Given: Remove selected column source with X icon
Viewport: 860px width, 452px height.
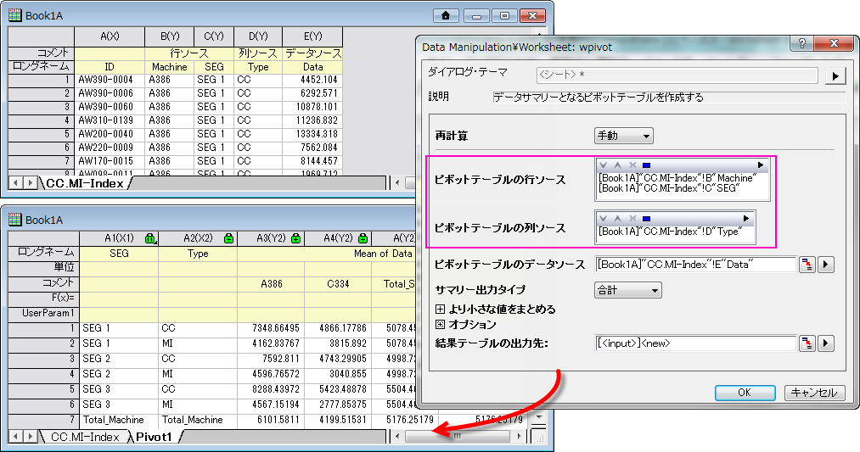Looking at the screenshot, I should tap(632, 219).
